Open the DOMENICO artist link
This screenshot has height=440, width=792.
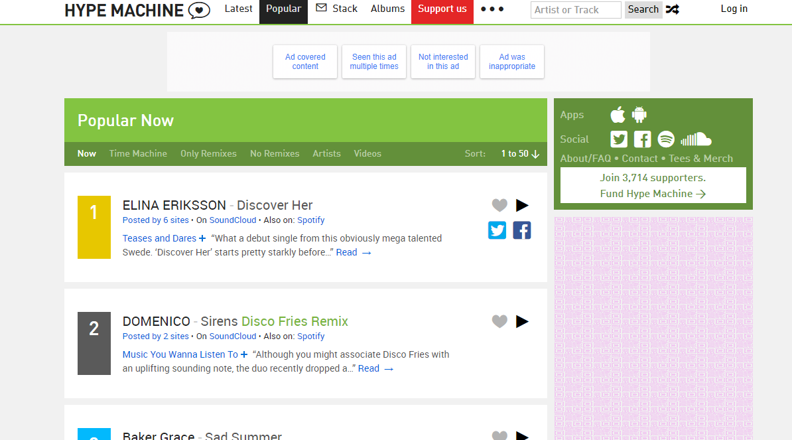click(156, 321)
